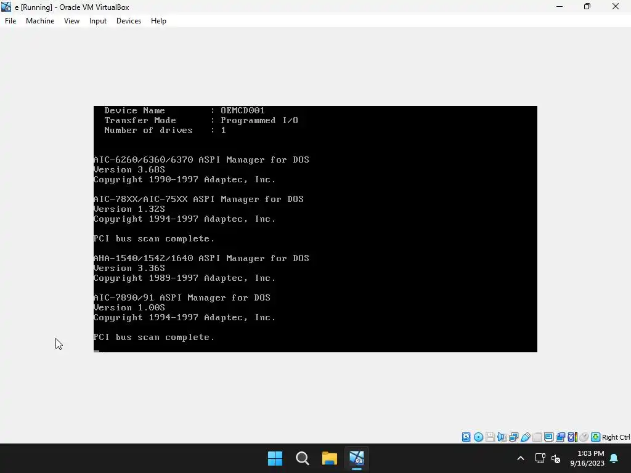
Task: Click the USB devices status icon
Action: (525, 437)
